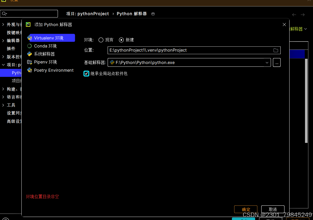The width and height of the screenshot is (313, 220).
Task: Expand 工具 settings tree node
Action: click(x=3, y=105)
